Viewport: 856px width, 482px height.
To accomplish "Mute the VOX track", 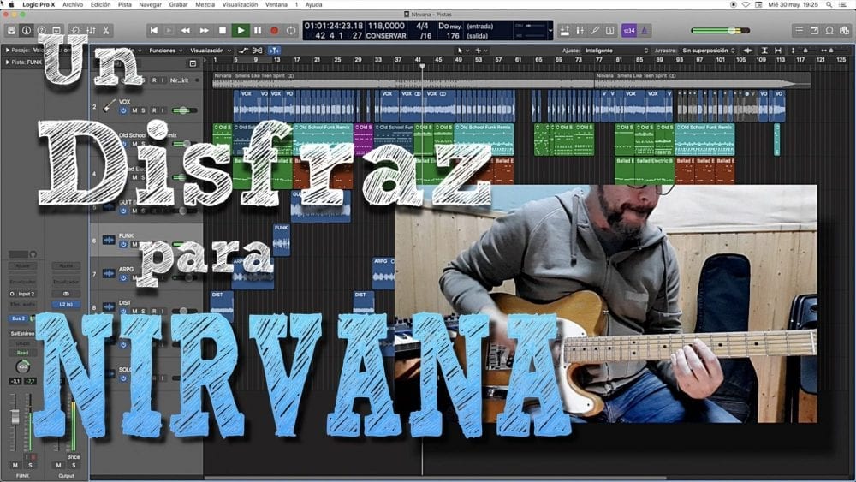I will [x=135, y=110].
